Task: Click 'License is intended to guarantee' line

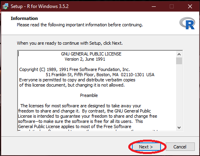Action: 88,116
